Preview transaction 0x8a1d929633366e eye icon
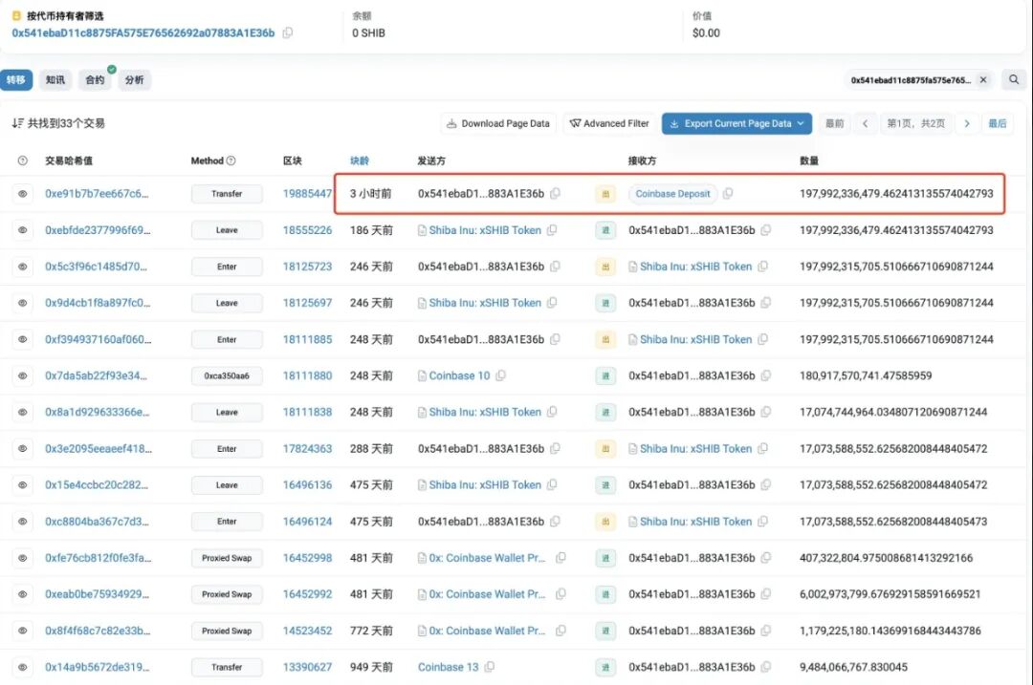Image resolution: width=1033 pixels, height=685 pixels. pyautogui.click(x=22, y=413)
